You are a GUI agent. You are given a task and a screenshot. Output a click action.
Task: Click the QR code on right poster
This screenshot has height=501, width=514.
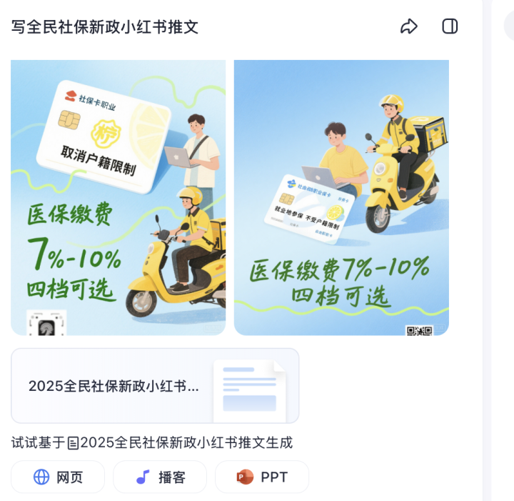(419, 330)
